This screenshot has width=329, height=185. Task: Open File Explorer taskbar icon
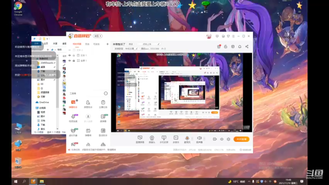click(x=42, y=181)
